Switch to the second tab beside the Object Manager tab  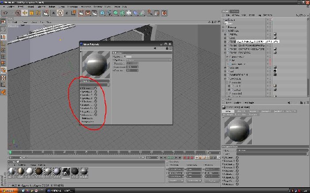(235, 11)
